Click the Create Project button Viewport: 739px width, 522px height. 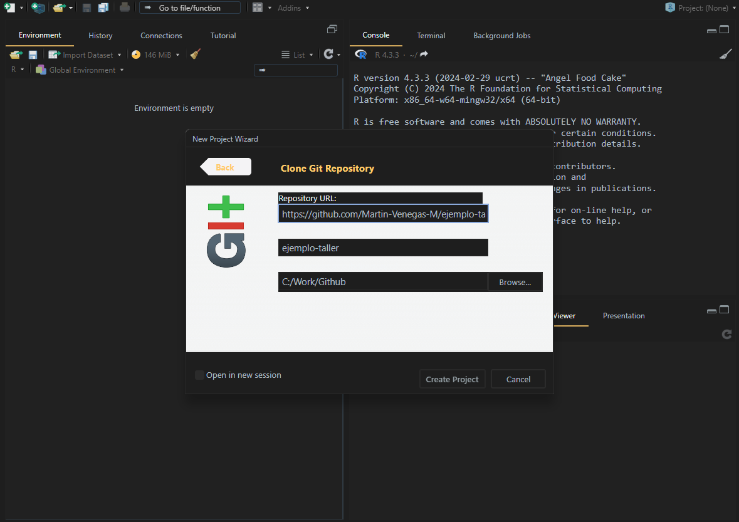point(452,379)
